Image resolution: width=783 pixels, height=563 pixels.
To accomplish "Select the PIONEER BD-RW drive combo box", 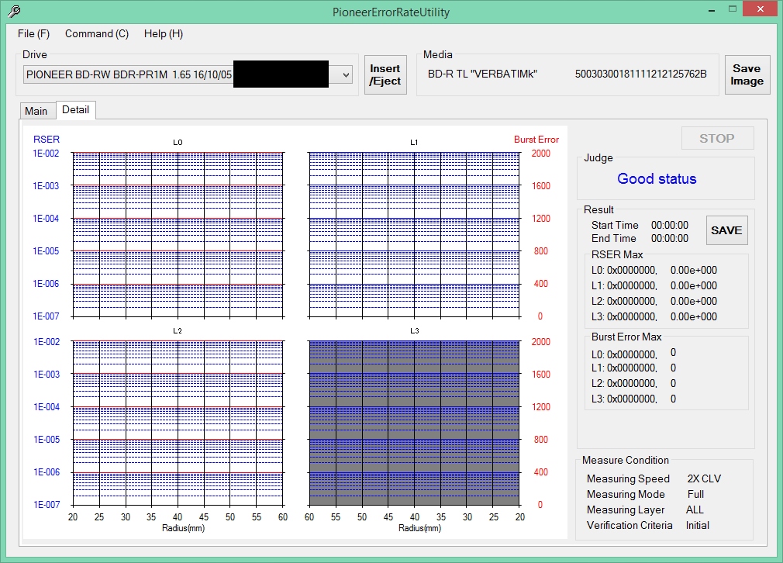I will [x=128, y=74].
